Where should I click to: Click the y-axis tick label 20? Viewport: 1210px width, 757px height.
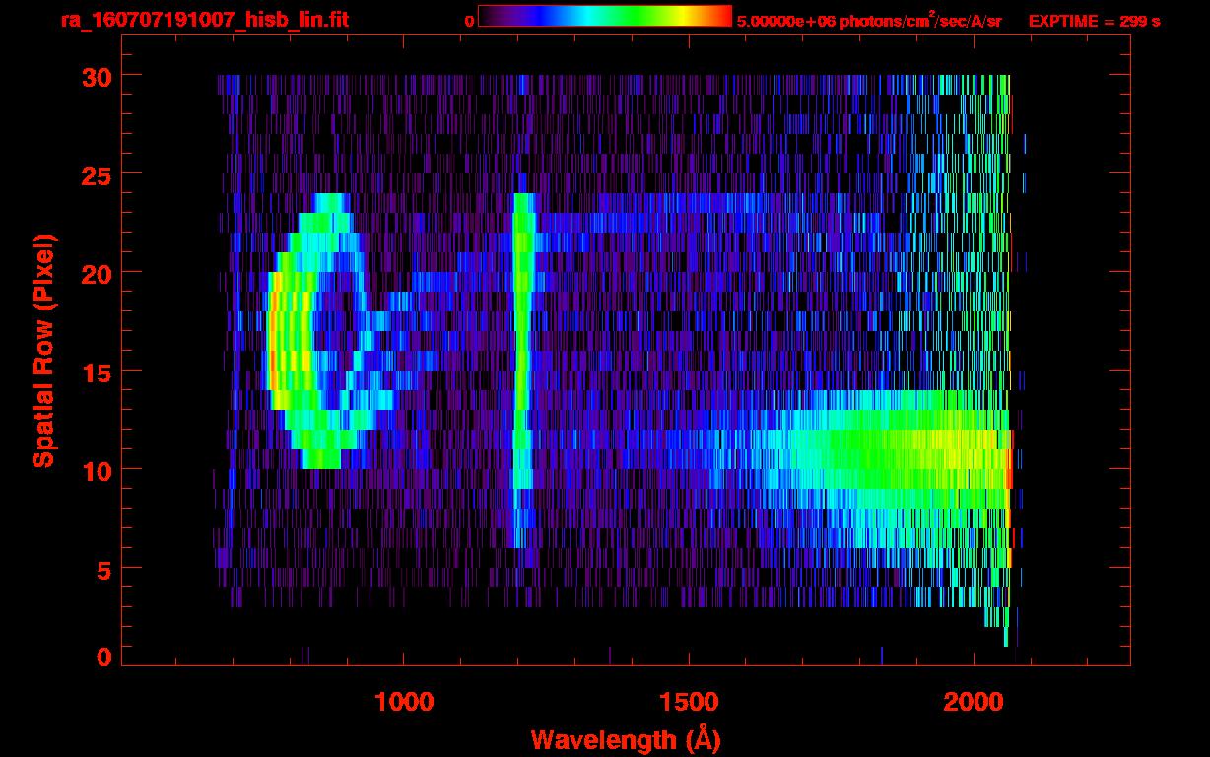point(97,273)
